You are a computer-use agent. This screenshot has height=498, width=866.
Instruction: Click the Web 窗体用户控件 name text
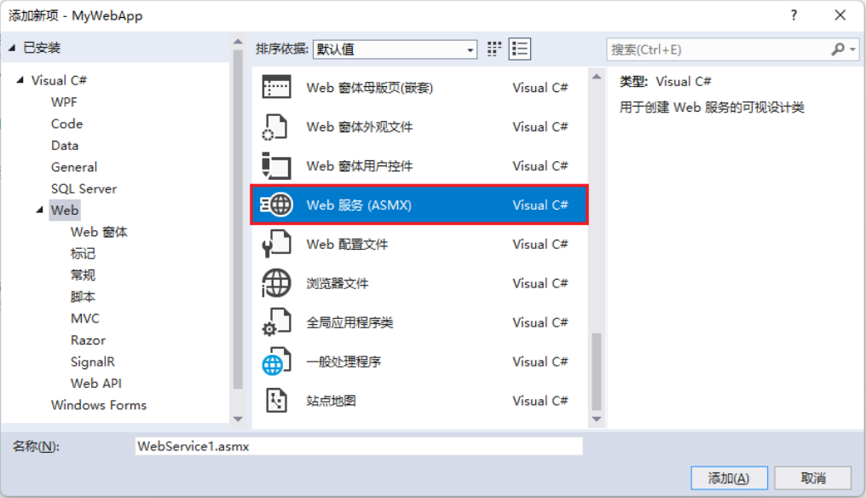click(x=360, y=165)
